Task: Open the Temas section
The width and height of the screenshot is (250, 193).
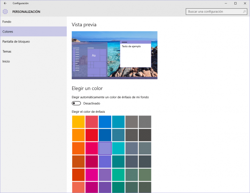Action: 33,52
